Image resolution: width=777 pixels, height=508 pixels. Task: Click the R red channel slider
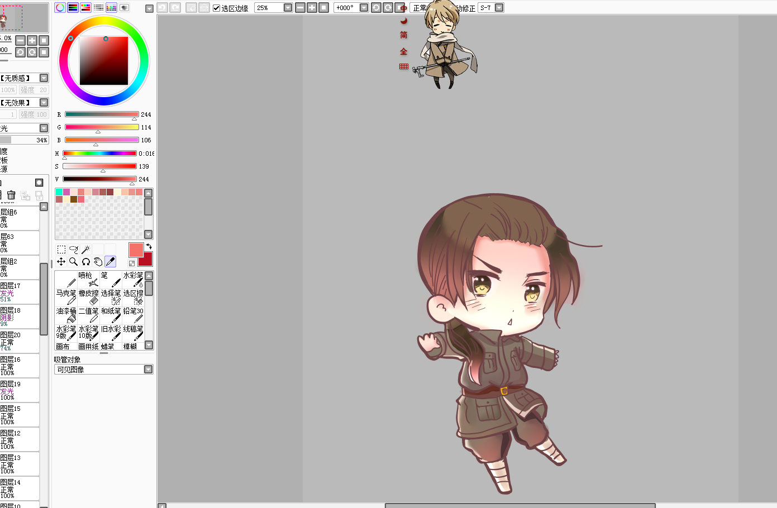click(x=102, y=114)
